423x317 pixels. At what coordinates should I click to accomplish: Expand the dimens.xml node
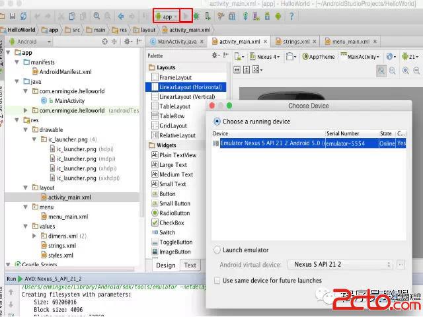click(34, 236)
